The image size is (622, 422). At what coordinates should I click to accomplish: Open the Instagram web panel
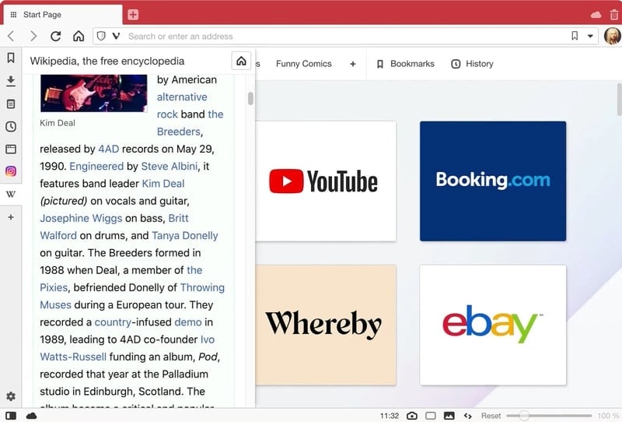[x=11, y=171]
